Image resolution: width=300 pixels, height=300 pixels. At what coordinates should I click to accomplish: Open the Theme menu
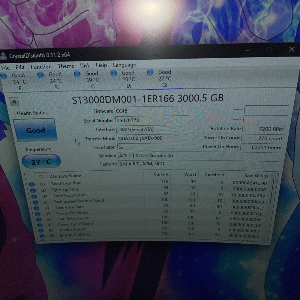click(x=66, y=66)
